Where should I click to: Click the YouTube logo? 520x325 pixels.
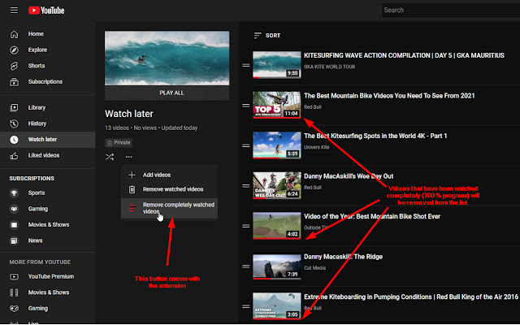click(46, 11)
